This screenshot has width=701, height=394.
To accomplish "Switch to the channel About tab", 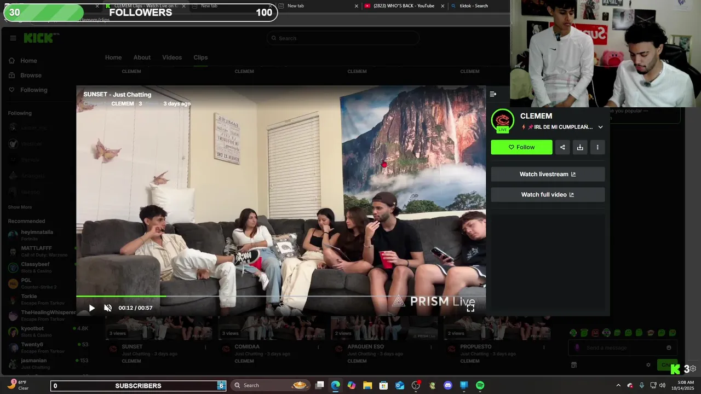I will tap(142, 57).
